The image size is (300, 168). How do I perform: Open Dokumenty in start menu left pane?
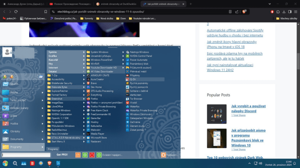(x=22, y=139)
